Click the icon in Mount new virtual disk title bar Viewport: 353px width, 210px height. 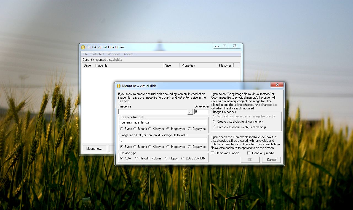pos(119,86)
